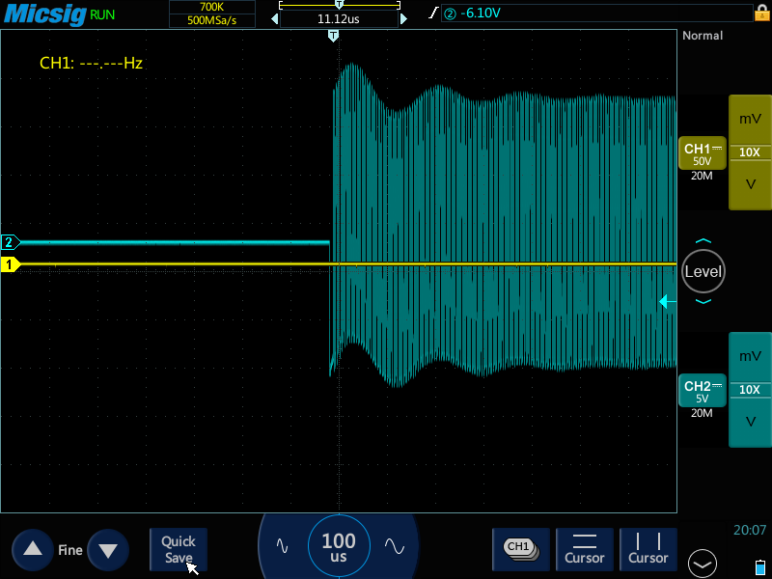The width and height of the screenshot is (772, 579).
Task: Open the CH1 channel selector stack
Action: [521, 549]
